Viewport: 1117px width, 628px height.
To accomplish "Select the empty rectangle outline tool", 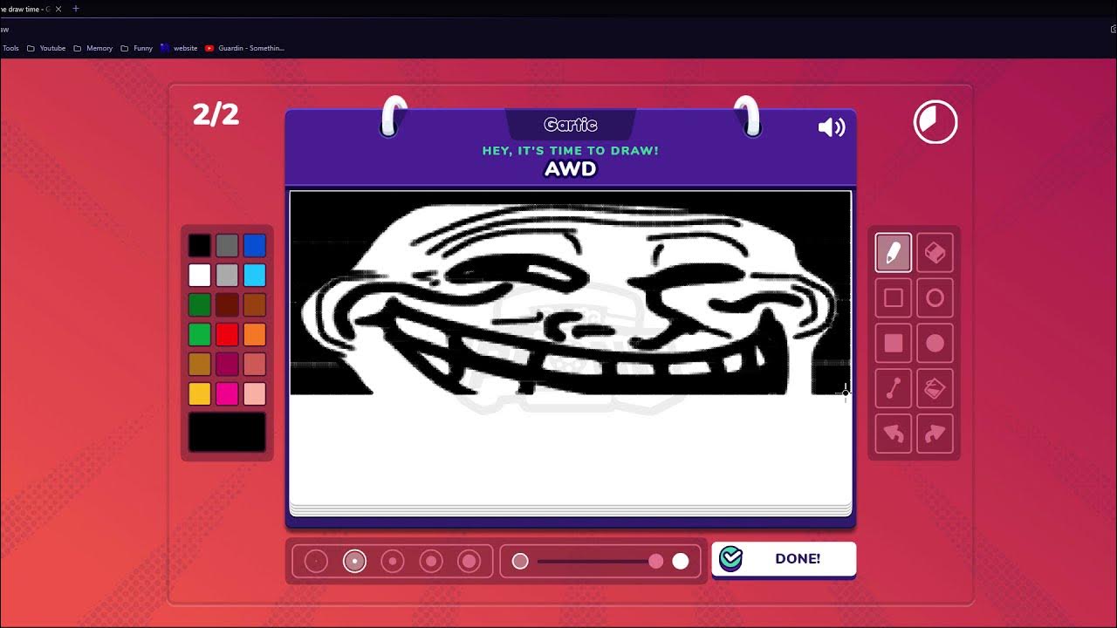I will pyautogui.click(x=894, y=298).
